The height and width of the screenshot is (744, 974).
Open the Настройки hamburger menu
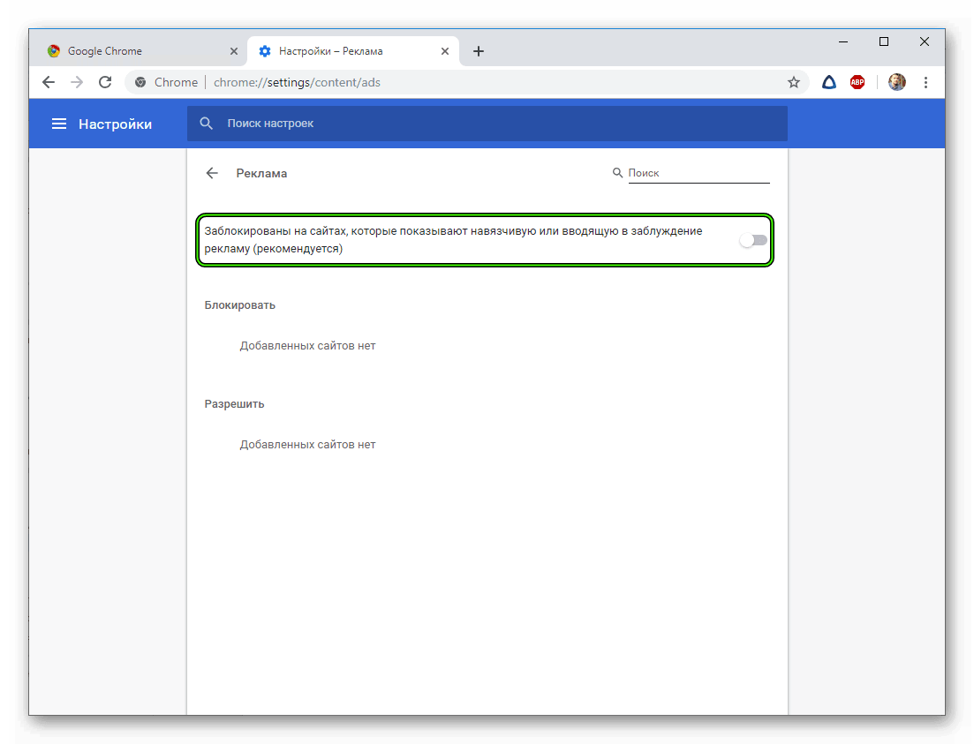click(x=59, y=124)
